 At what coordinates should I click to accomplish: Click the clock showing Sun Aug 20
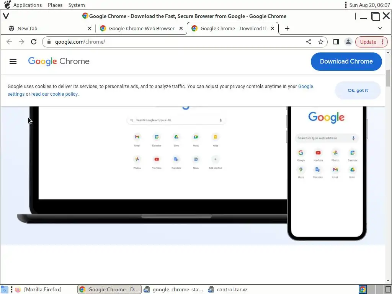369,5
